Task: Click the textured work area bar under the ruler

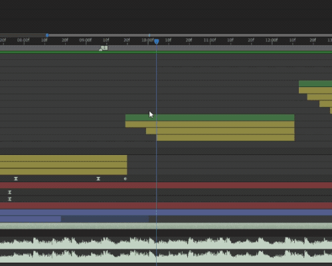Action: tap(166, 48)
